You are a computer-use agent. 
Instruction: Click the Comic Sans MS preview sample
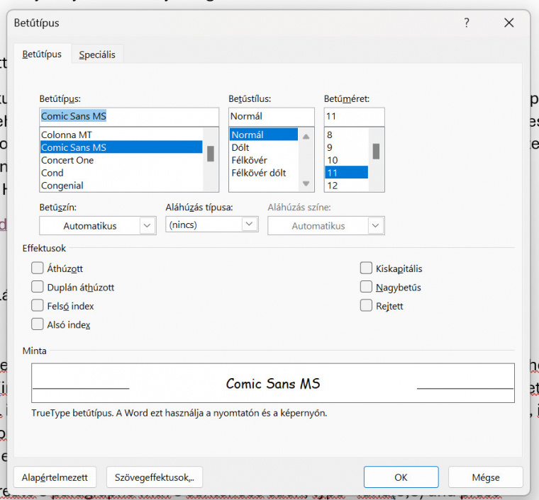click(273, 383)
